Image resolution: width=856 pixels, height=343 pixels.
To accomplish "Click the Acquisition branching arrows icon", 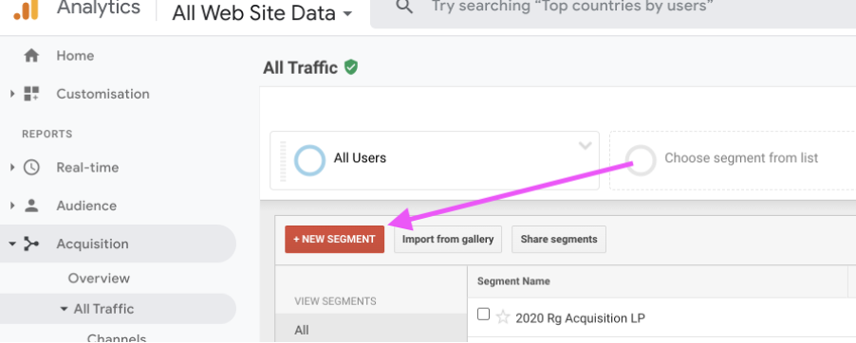I will tap(31, 244).
